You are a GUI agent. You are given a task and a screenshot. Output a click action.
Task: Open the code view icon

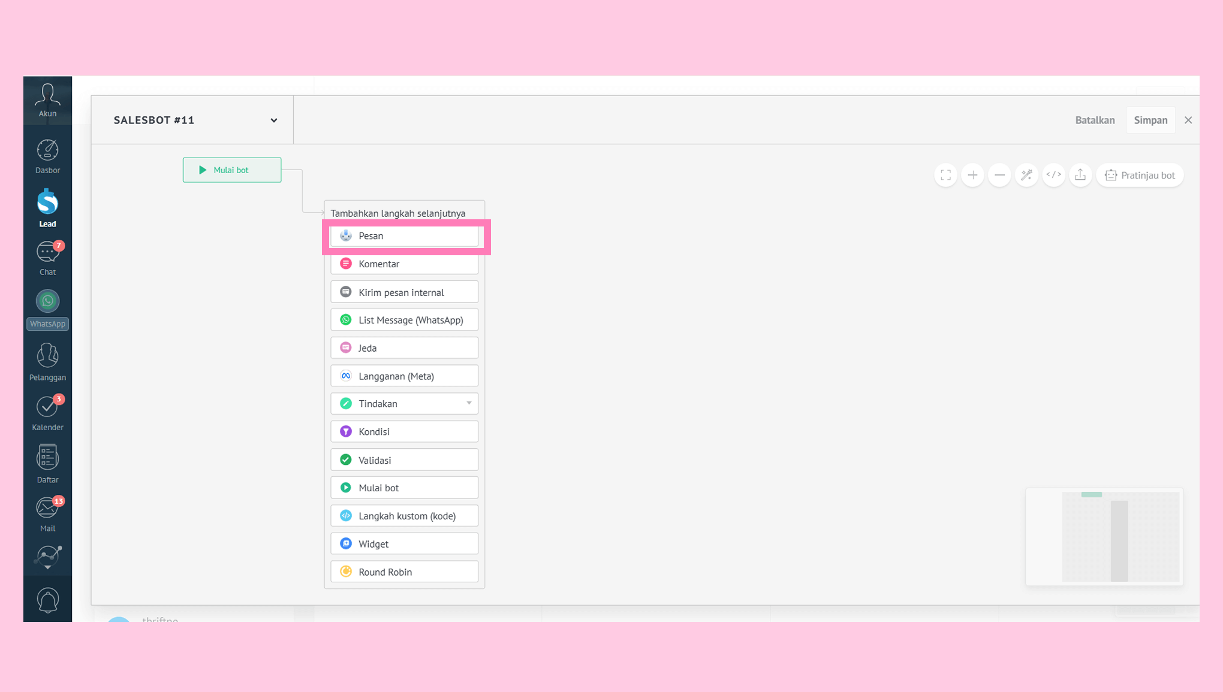point(1053,175)
